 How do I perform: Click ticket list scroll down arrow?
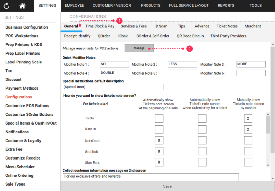(x=268, y=165)
